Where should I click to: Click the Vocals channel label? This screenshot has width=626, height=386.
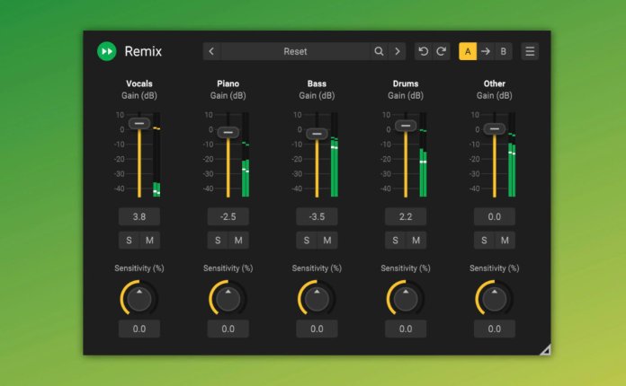[139, 83]
